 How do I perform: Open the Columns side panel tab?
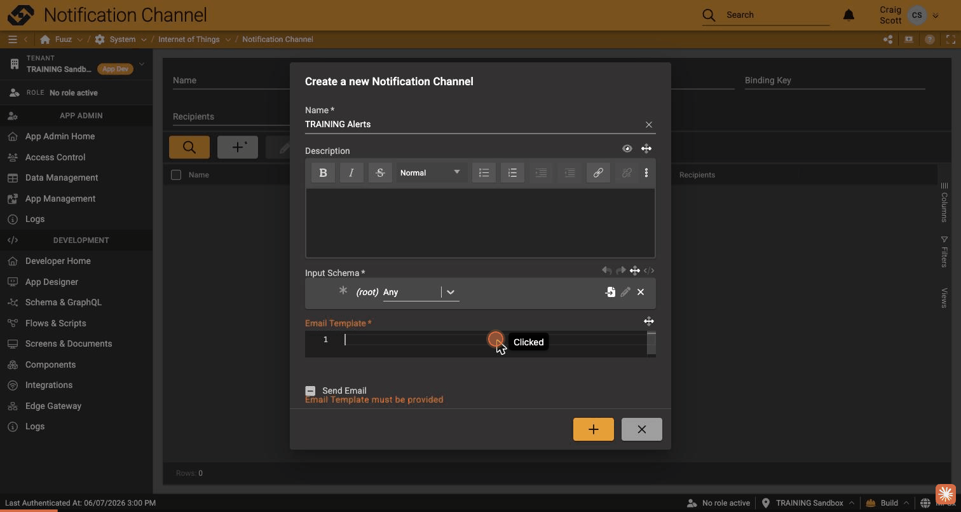[x=944, y=202]
